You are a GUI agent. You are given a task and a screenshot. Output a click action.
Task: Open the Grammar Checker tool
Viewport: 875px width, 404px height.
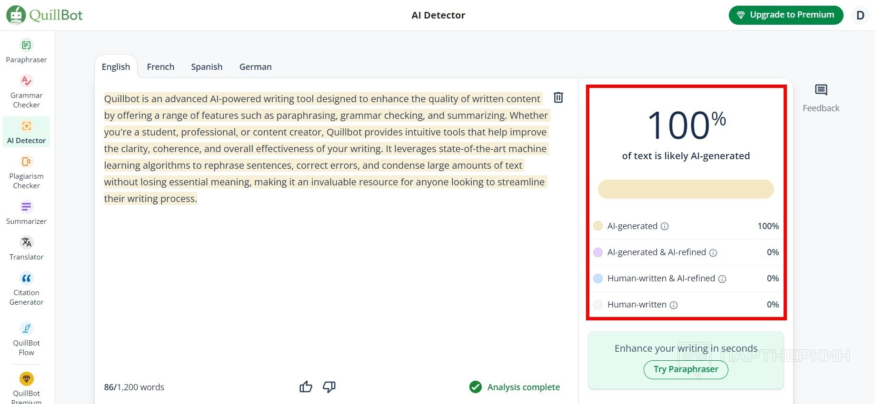click(26, 92)
